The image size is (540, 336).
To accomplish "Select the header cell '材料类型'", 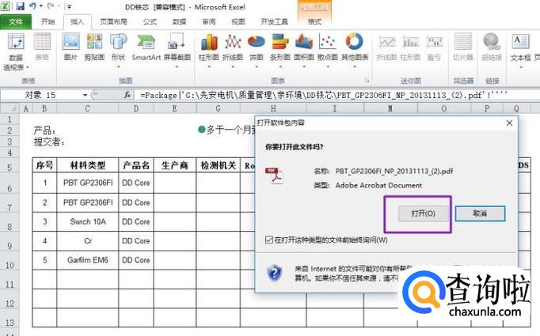I will tap(88, 165).
